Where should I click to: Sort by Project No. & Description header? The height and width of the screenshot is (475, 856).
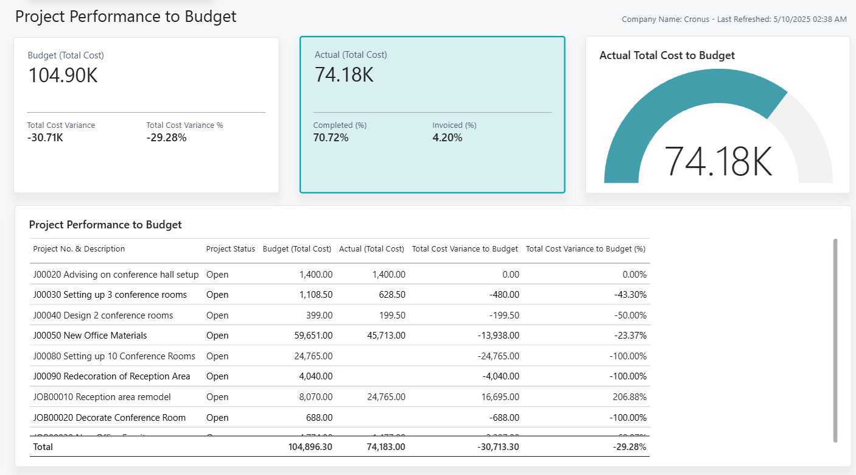[79, 249]
